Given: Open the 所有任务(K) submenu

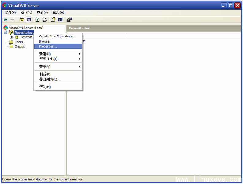Looking at the screenshot, I should click(58, 59).
